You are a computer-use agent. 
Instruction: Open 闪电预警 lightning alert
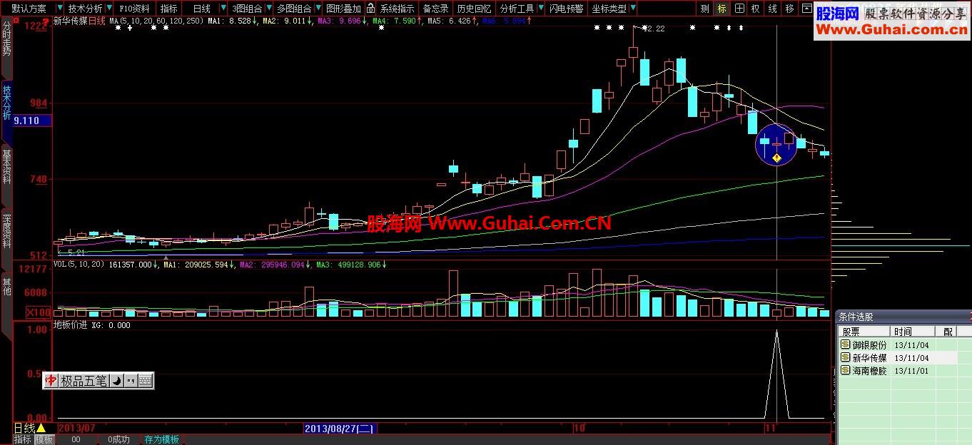(x=566, y=9)
